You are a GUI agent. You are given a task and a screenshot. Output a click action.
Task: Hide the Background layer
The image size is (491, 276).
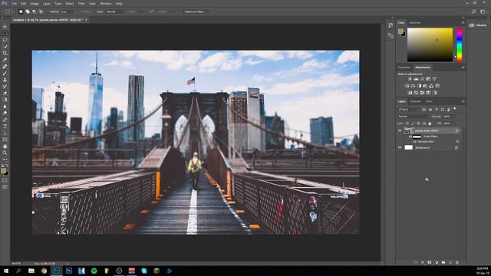(400, 147)
